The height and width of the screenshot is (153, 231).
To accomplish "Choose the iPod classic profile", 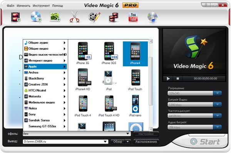I will click(109, 80).
